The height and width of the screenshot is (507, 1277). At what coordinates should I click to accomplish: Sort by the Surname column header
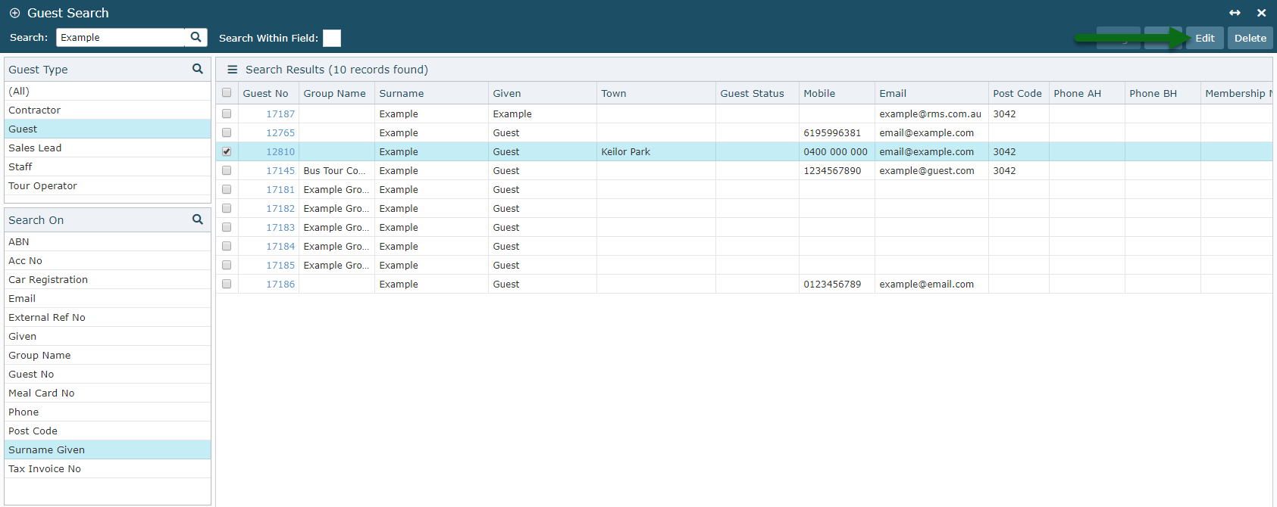pyautogui.click(x=431, y=93)
